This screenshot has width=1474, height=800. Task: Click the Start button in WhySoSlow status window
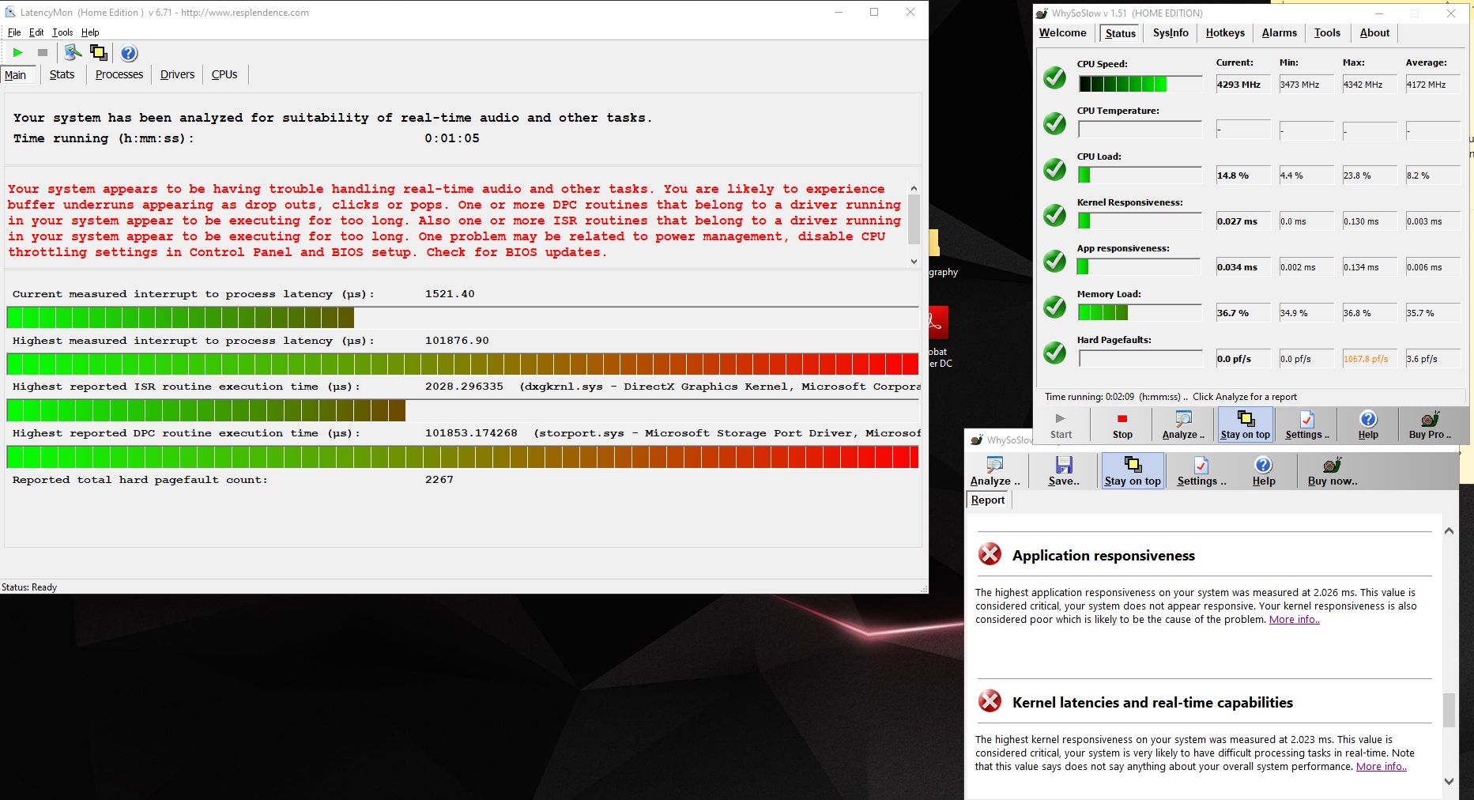[x=1061, y=425]
